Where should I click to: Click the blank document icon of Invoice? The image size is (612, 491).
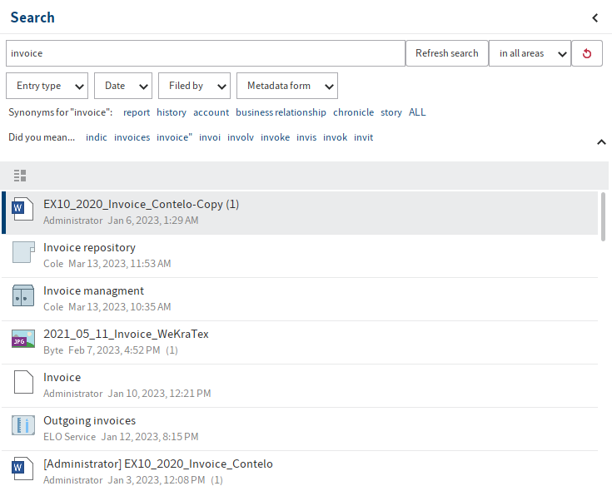coord(23,382)
